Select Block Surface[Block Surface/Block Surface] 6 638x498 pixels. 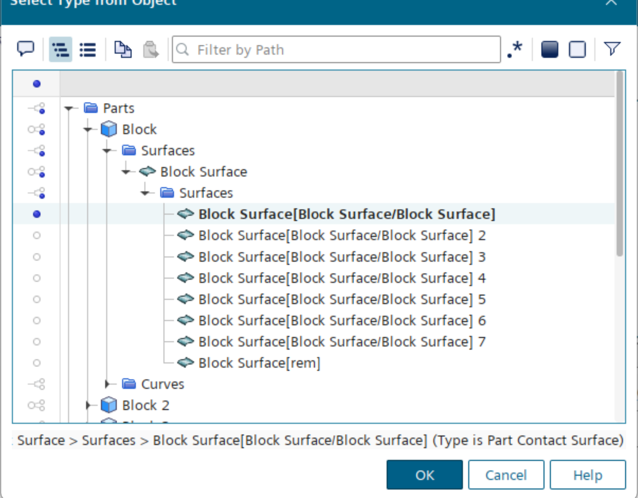tap(342, 320)
